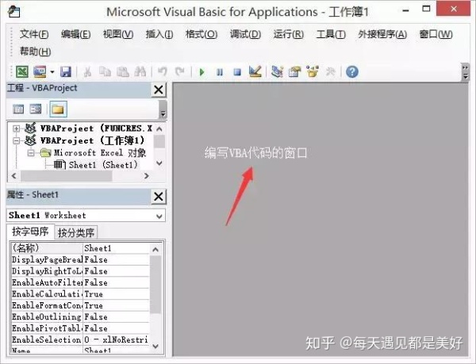
Task: Click the Reset stop icon
Action: 237,72
